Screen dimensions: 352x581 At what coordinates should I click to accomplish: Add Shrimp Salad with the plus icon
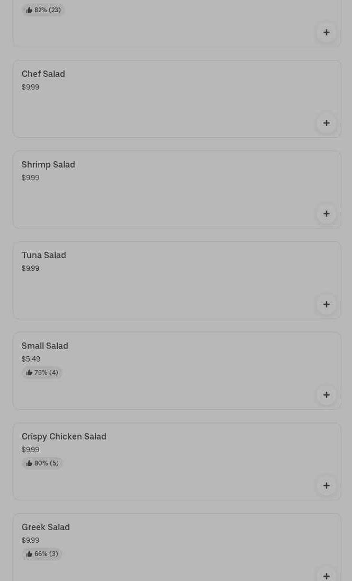pyautogui.click(x=327, y=214)
